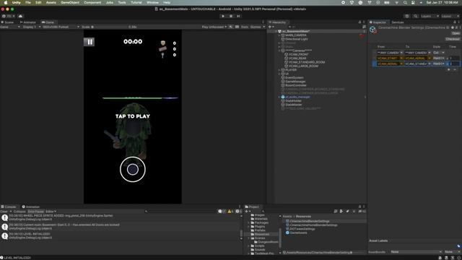Switch to the Animation tab
Screen dimensions: 462x260
pyautogui.click(x=30, y=207)
